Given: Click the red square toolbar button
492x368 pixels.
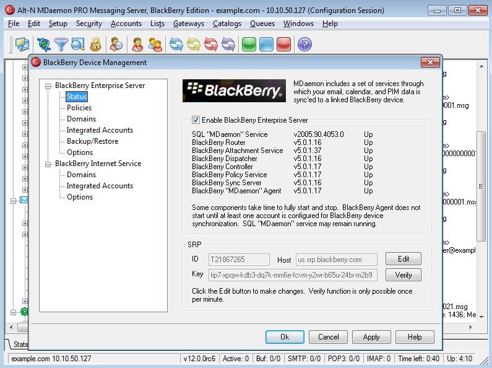Looking at the screenshot, I should tap(283, 44).
